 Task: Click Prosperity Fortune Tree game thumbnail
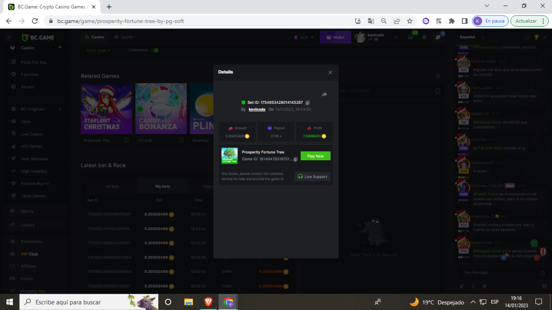[x=230, y=156]
